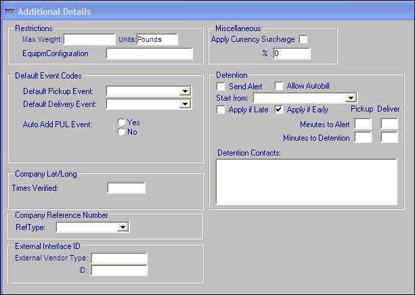Focus the Units field showing Pounds
This screenshot has height=295, width=415.
[157, 40]
